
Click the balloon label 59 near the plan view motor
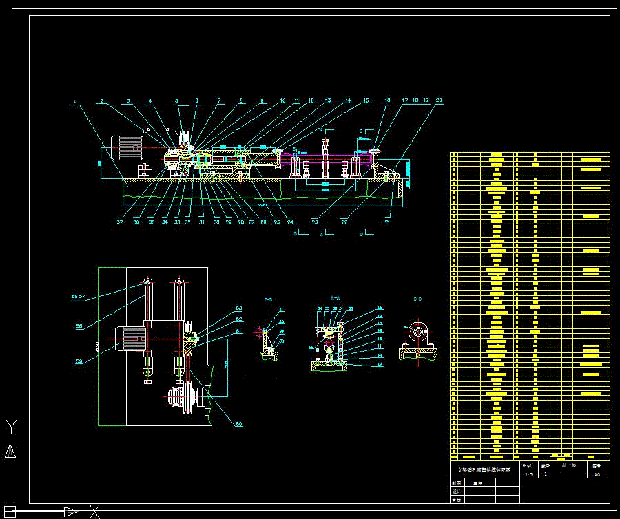pos(79,361)
